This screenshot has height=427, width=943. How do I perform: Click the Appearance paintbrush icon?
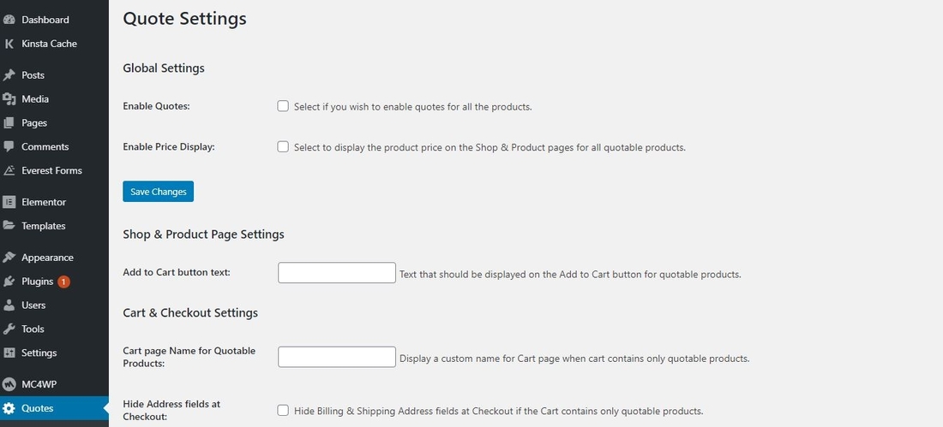point(9,258)
